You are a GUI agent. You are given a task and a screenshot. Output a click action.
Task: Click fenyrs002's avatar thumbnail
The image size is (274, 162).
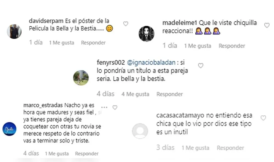coord(81,78)
